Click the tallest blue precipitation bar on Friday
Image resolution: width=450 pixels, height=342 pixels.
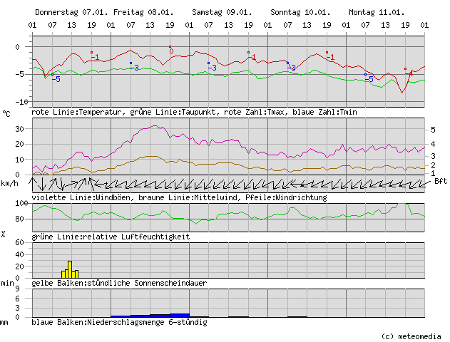180,314
